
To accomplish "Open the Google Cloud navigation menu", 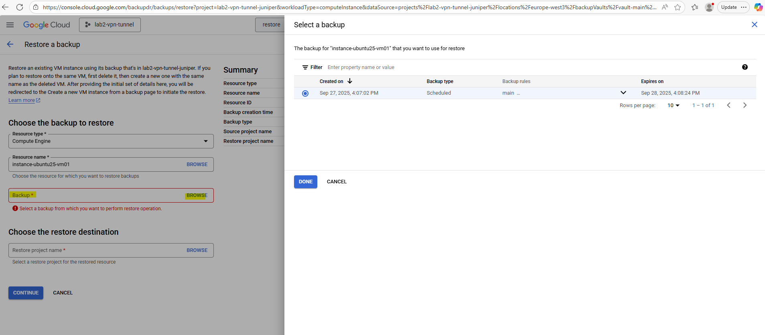I will pyautogui.click(x=10, y=25).
